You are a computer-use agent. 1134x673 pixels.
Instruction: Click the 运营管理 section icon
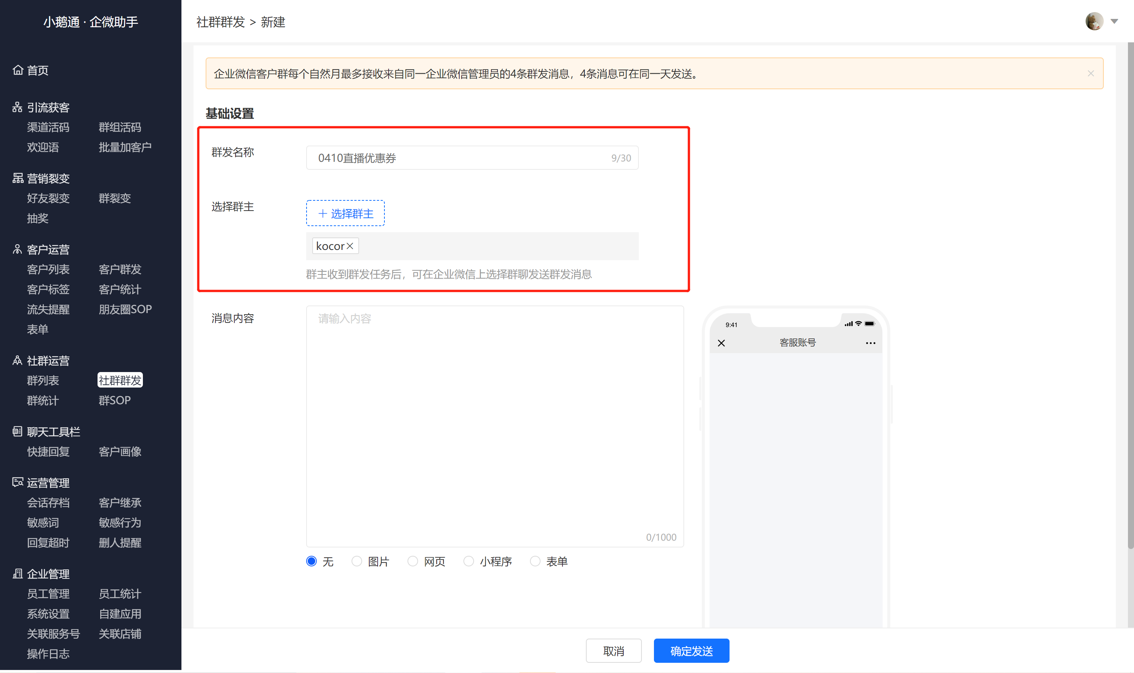coord(18,482)
